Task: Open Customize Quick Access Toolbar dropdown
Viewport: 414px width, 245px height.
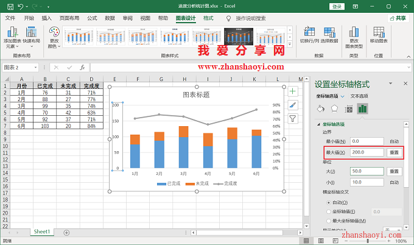Action: click(48, 7)
